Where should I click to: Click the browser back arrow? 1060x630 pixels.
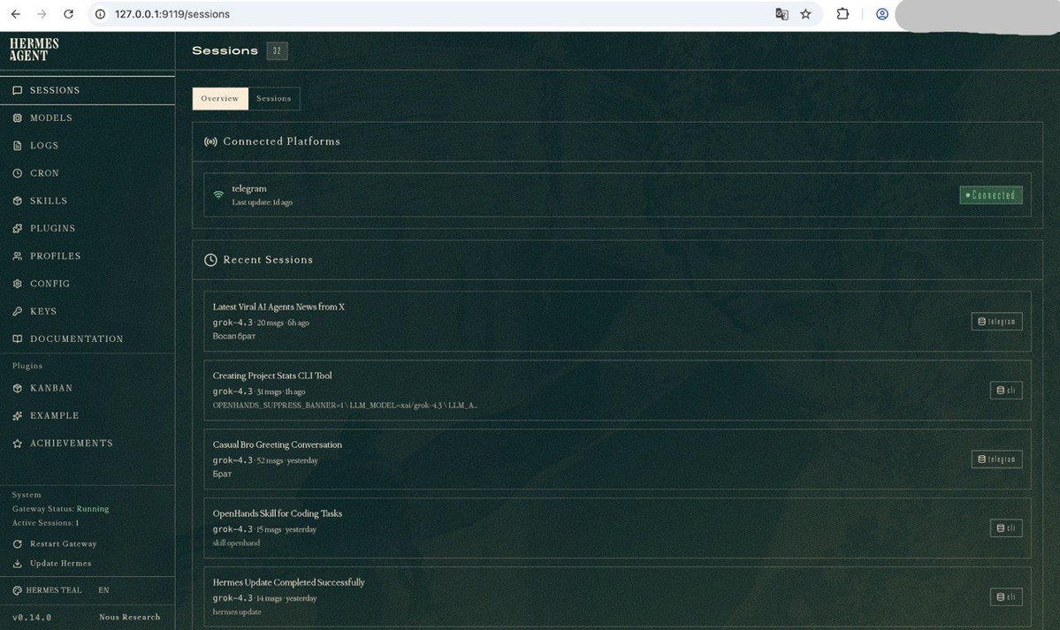[16, 14]
